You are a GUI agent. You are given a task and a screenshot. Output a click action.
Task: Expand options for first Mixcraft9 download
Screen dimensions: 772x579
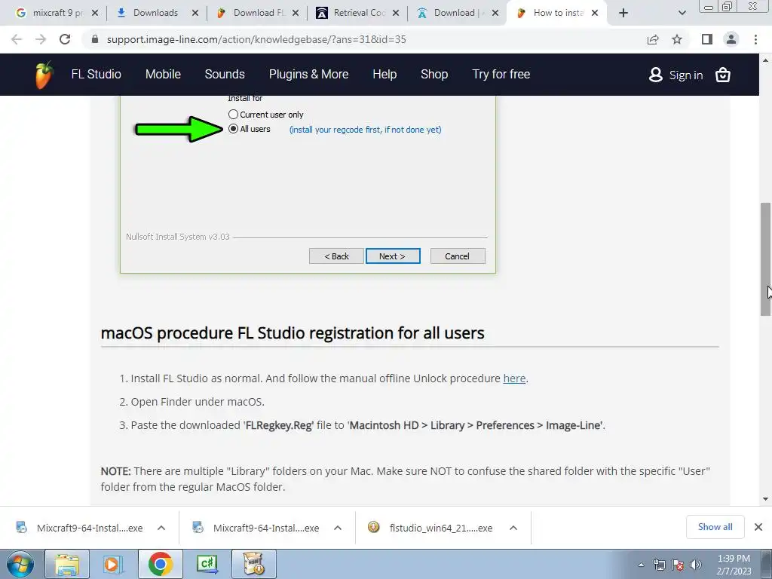coord(161,528)
